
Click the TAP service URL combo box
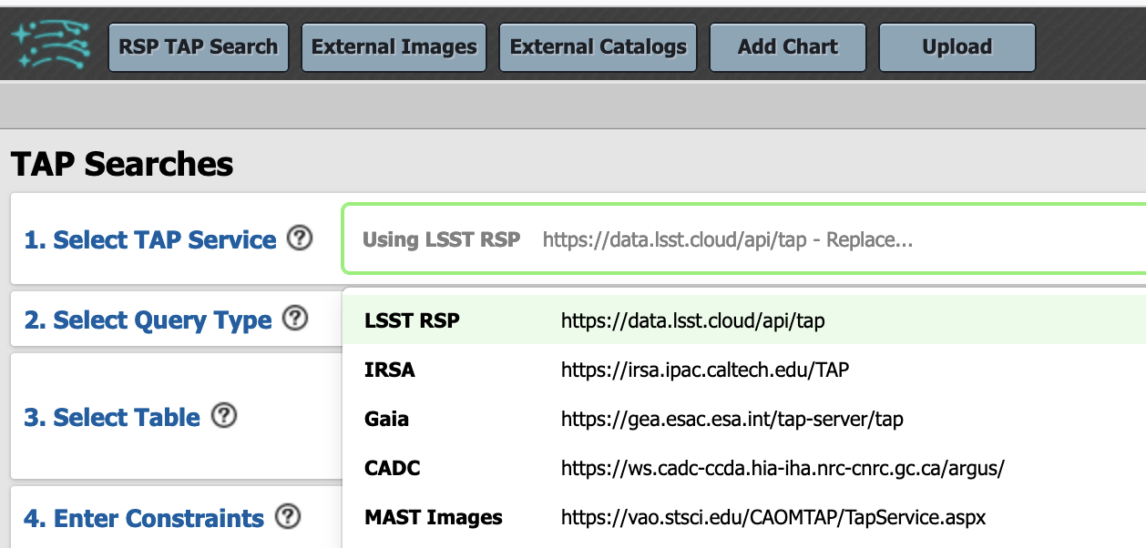[743, 239]
